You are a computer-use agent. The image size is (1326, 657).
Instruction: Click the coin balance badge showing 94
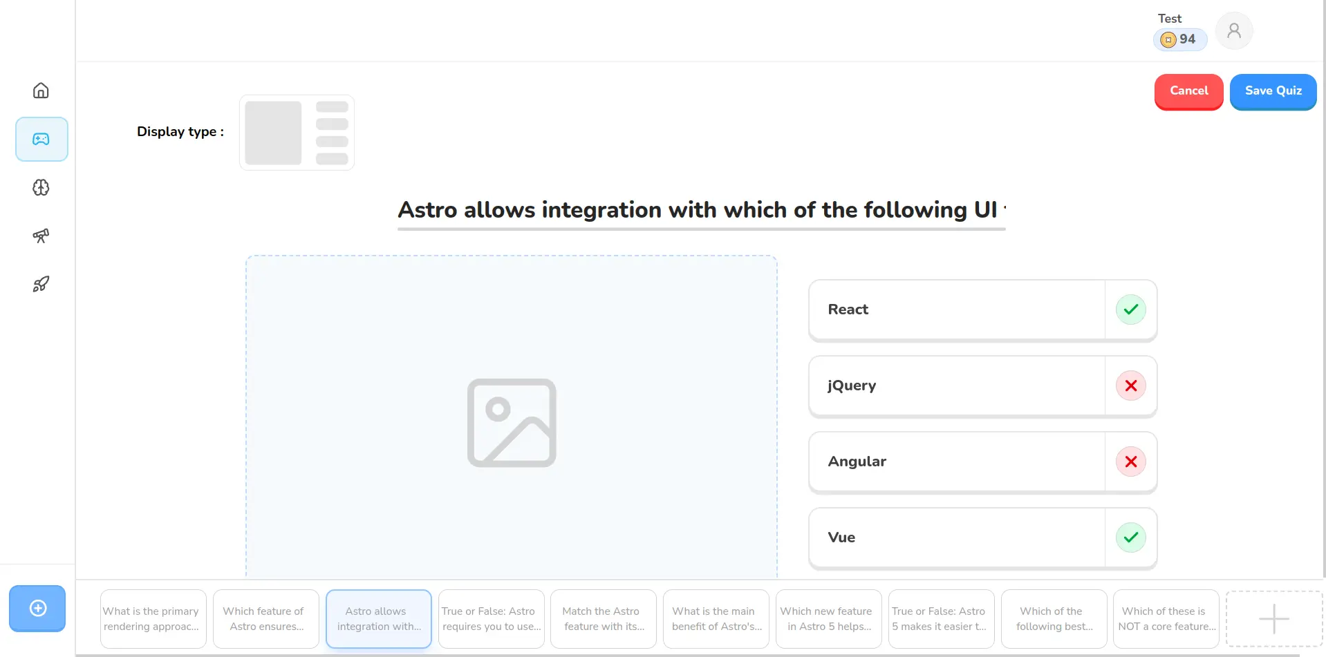pos(1179,39)
